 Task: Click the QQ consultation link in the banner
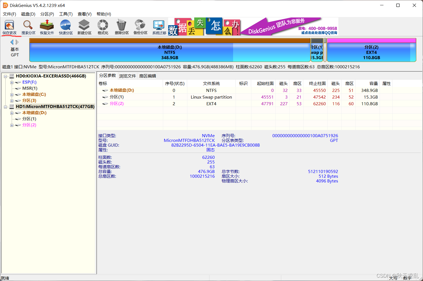319,33
